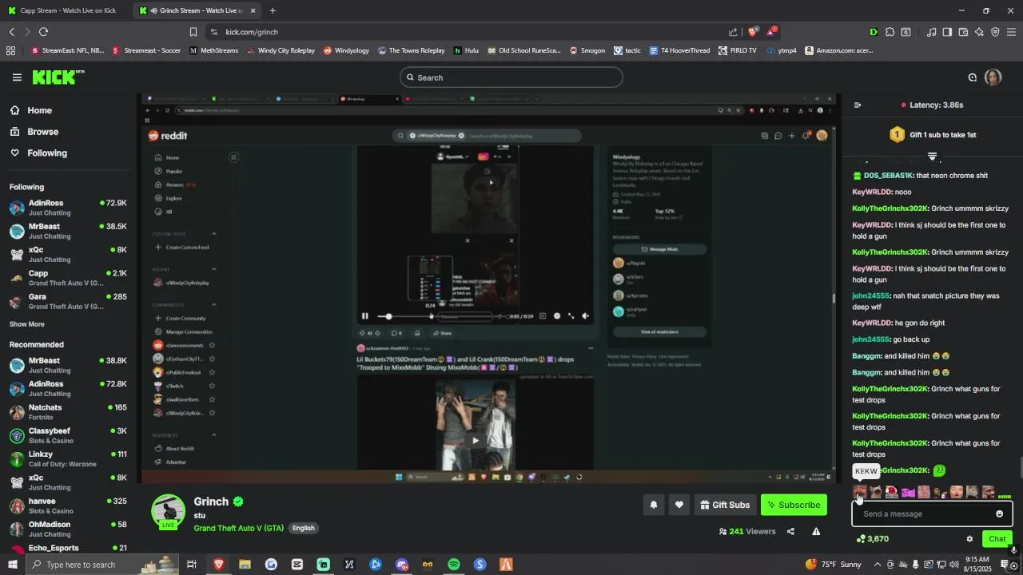
Task: Open AdinRoss in the Following list
Action: (68, 208)
